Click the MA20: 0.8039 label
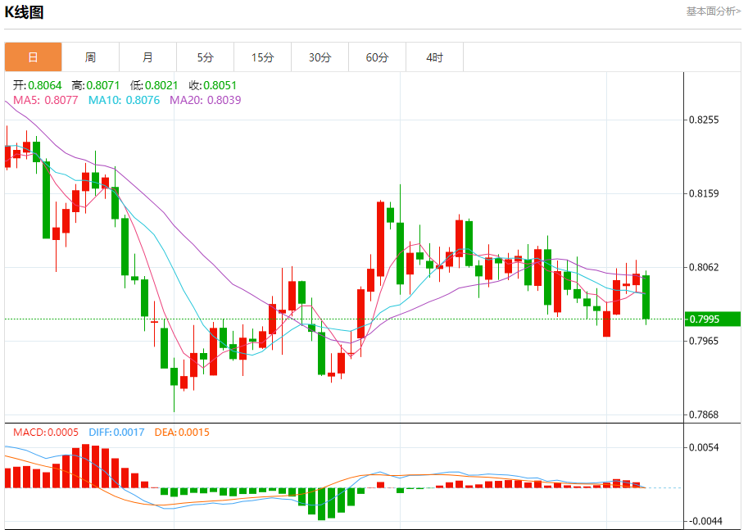Viewport: 748px width, 530px height. 205,100
